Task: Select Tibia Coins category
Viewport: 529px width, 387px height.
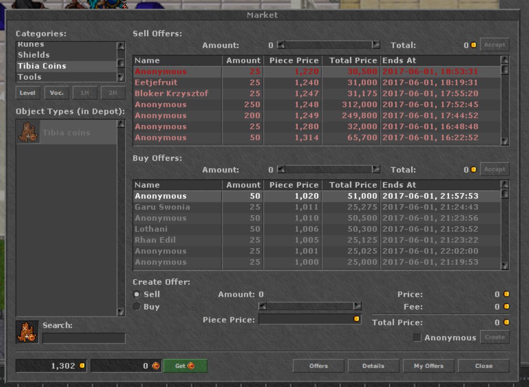Action: pos(67,66)
